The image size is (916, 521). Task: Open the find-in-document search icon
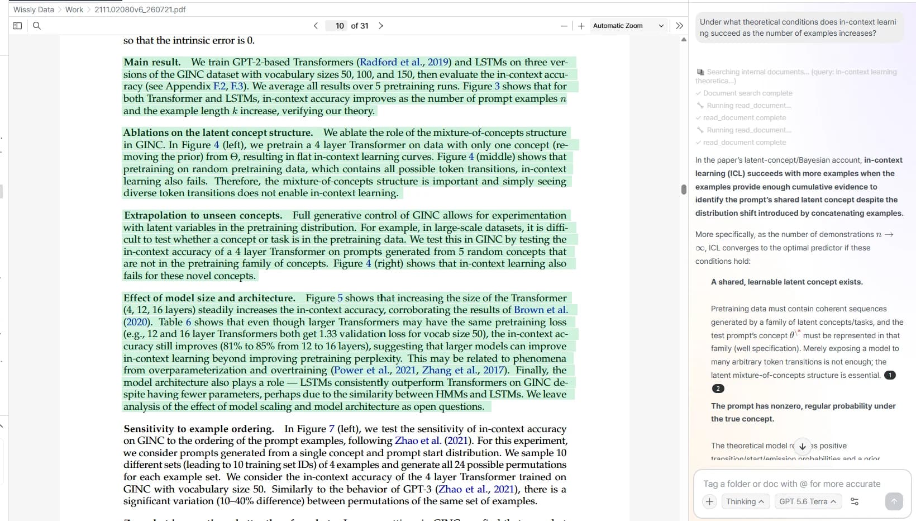coord(37,26)
